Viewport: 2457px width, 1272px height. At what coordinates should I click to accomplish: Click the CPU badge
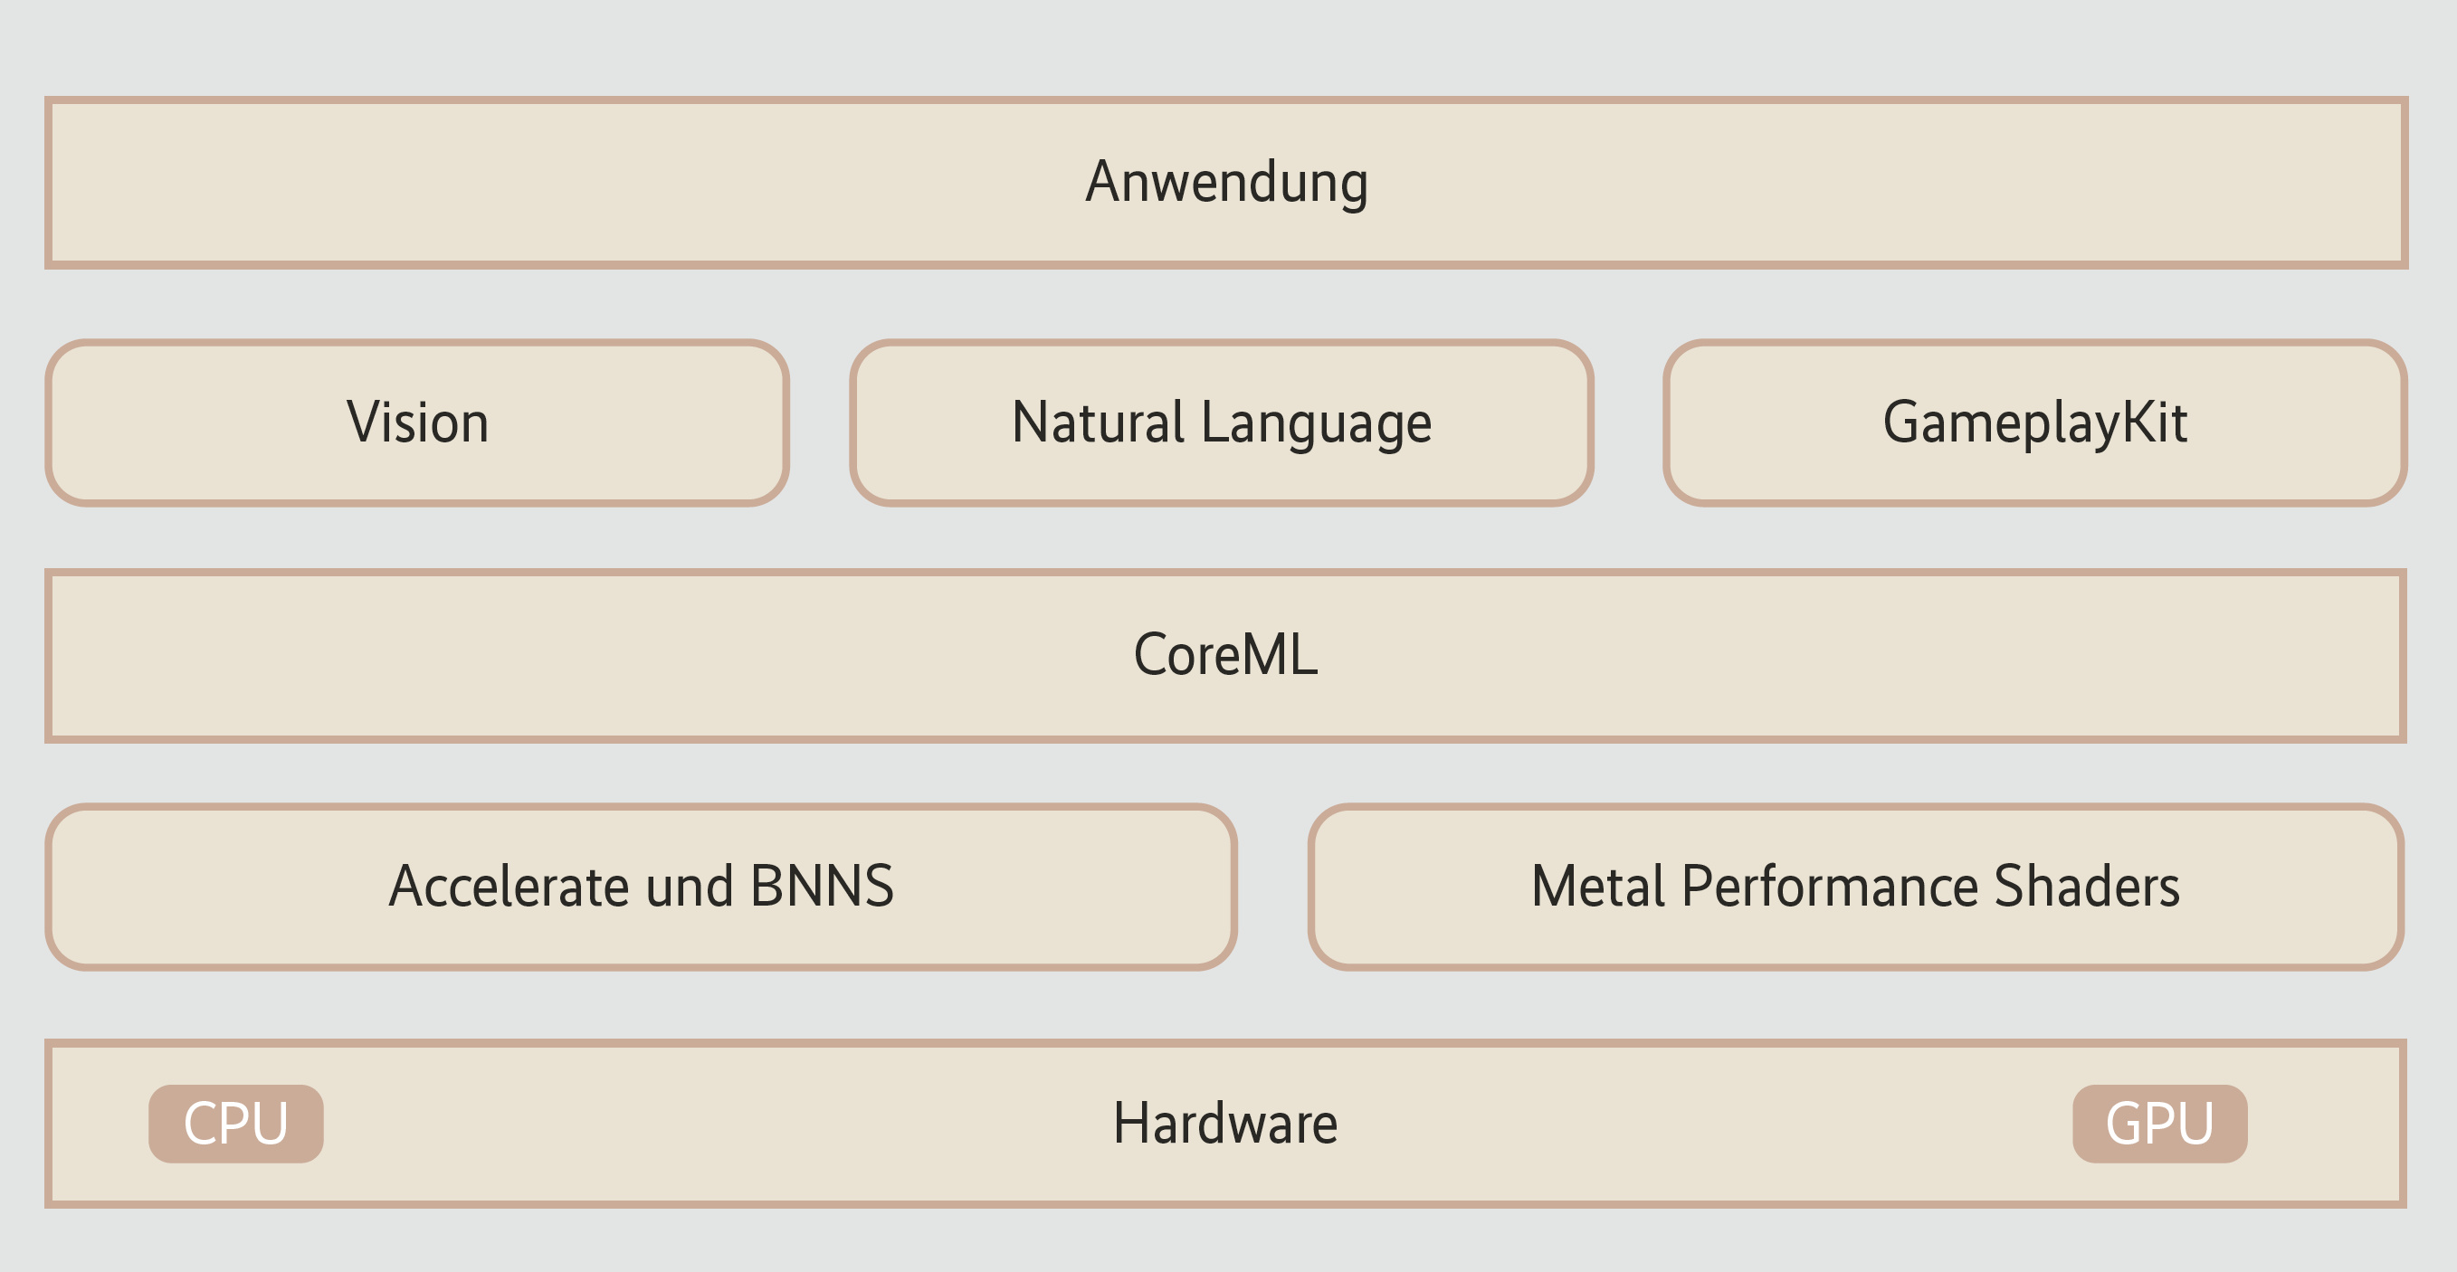[235, 1124]
